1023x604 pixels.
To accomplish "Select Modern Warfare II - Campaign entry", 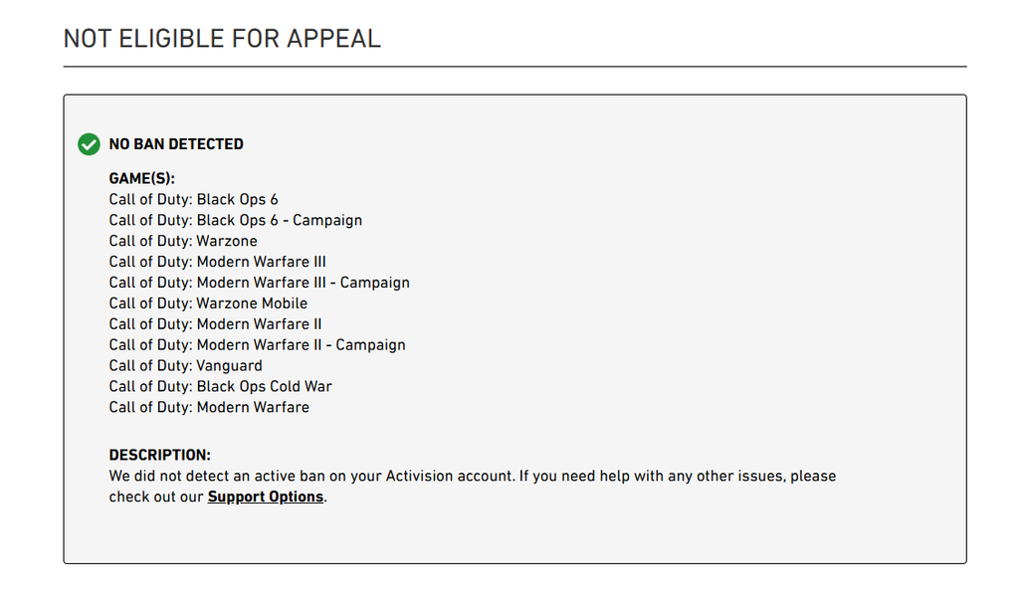I will (x=257, y=345).
